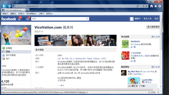Open the Mobile01 page link
Viewport: 169px width, 95px height.
135,41
